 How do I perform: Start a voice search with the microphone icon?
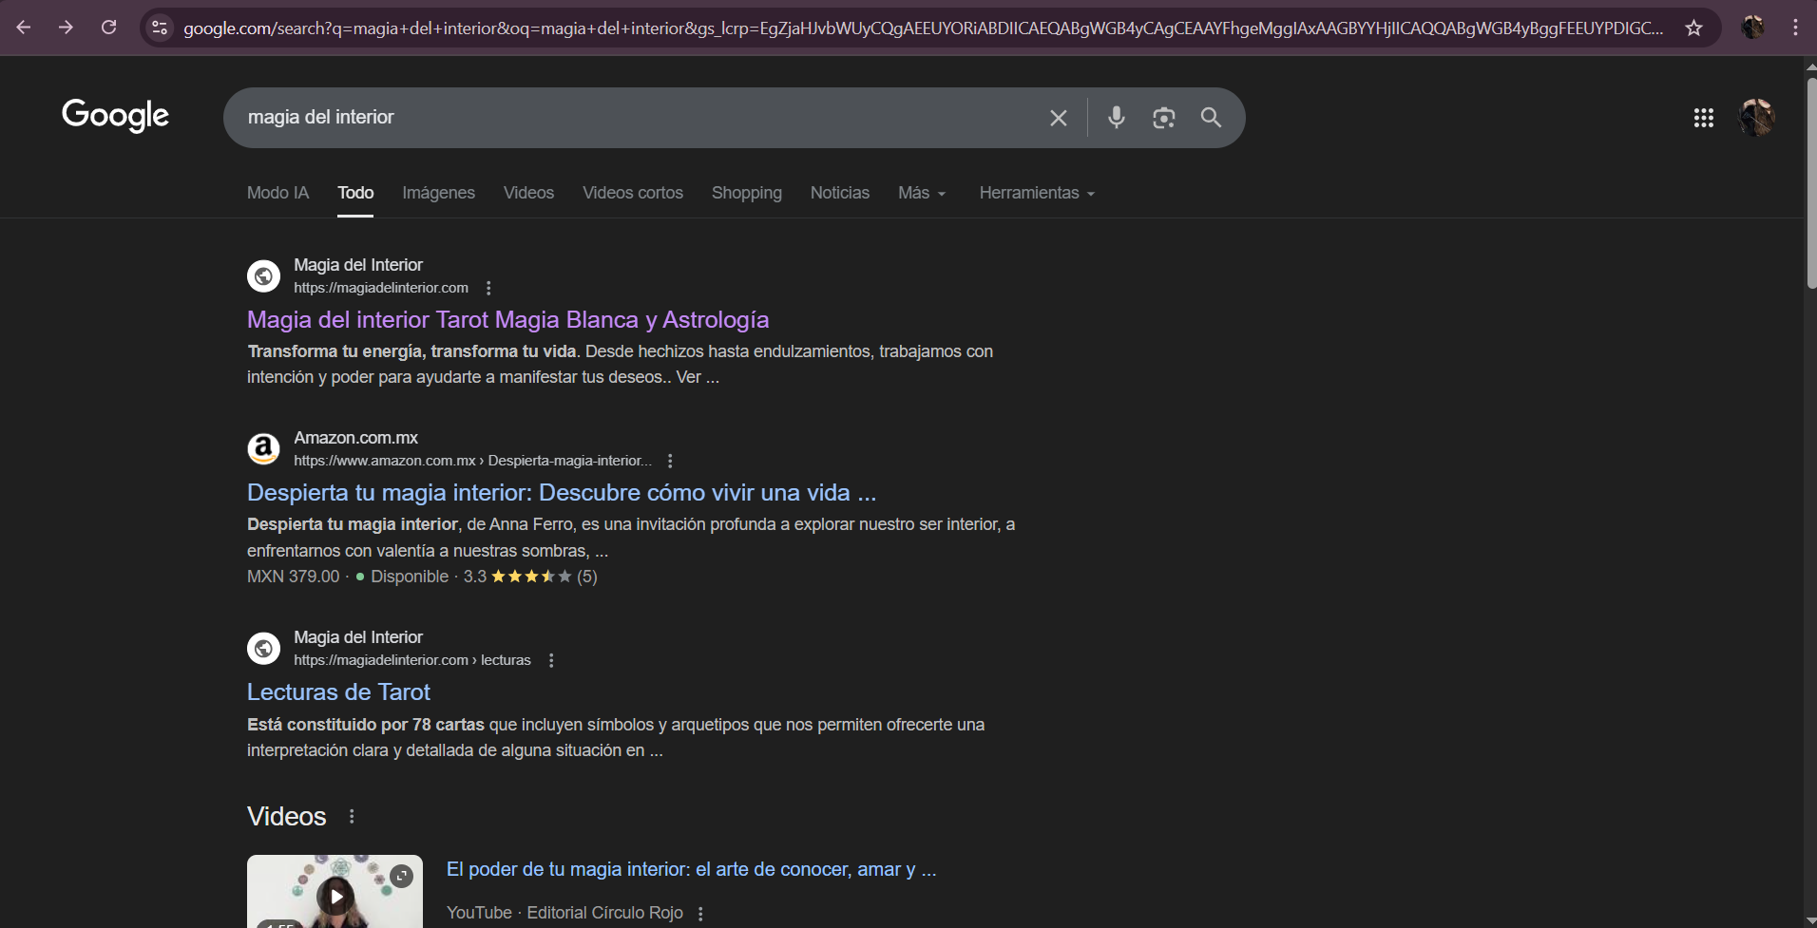[1117, 118]
